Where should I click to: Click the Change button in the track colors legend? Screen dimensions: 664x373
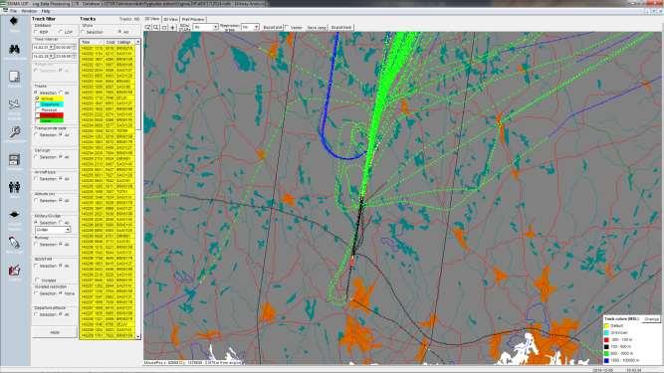tap(651, 319)
